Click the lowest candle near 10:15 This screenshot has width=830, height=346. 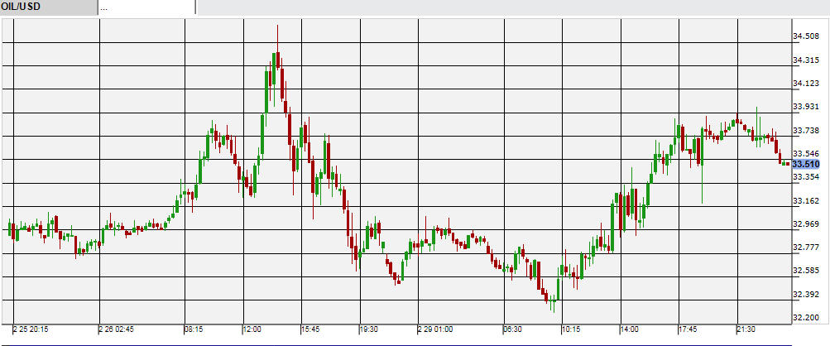tap(552, 303)
